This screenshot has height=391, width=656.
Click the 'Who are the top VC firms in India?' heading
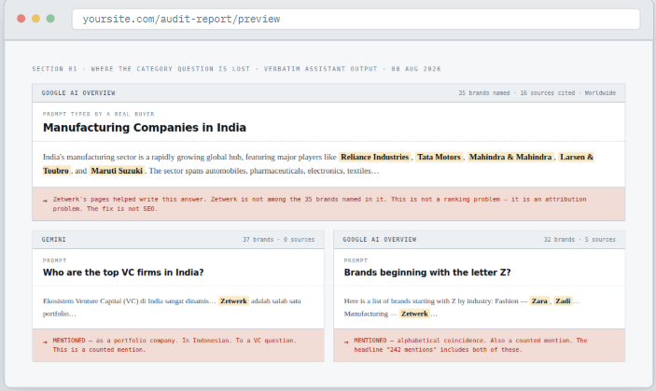tap(123, 272)
